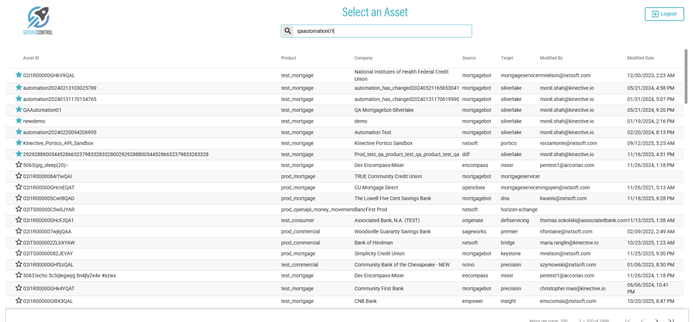694x322 pixels.
Task: Click the search magnifier icon
Action: pos(288,31)
